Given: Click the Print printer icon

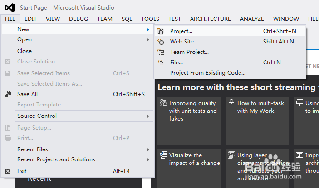Looking at the screenshot, I should (8, 138).
